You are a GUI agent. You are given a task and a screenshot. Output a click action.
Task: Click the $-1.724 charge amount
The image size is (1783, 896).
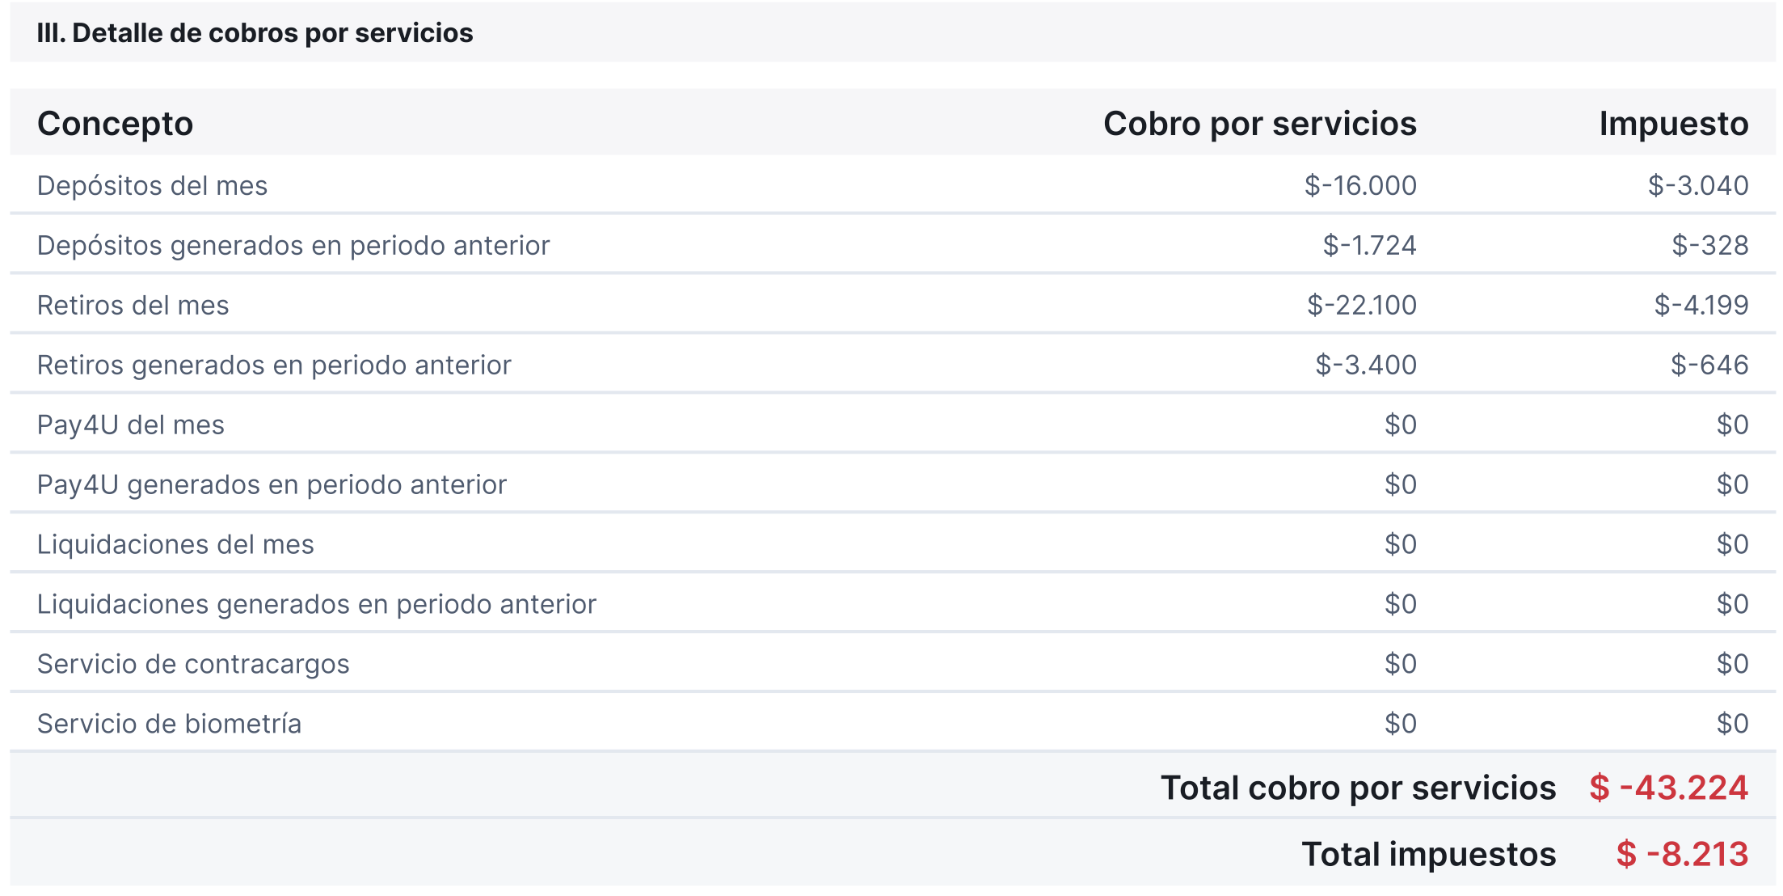(1369, 246)
